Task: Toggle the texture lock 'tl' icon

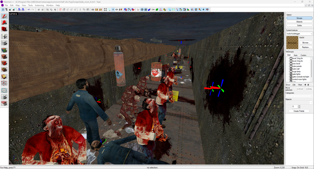Action: pyautogui.click(x=113, y=9)
